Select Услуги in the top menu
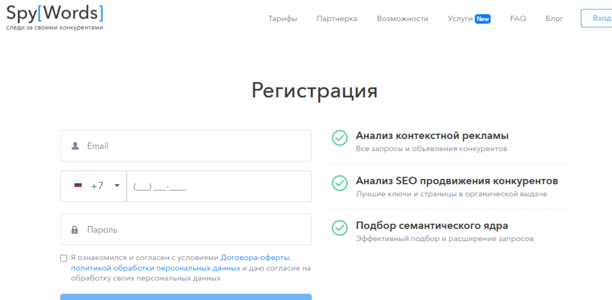Screen dimensions: 612x300 click(x=460, y=18)
